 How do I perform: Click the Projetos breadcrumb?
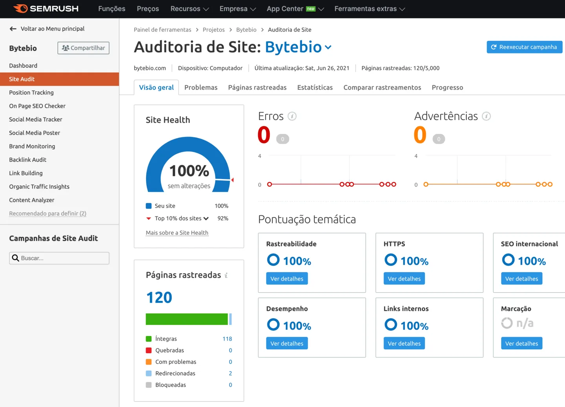pos(214,30)
